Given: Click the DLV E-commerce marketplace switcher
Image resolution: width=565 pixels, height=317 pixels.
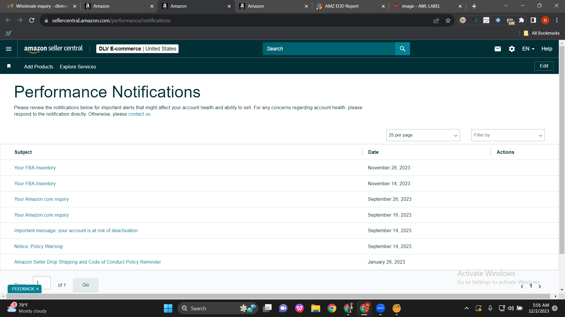Looking at the screenshot, I should coord(137,49).
